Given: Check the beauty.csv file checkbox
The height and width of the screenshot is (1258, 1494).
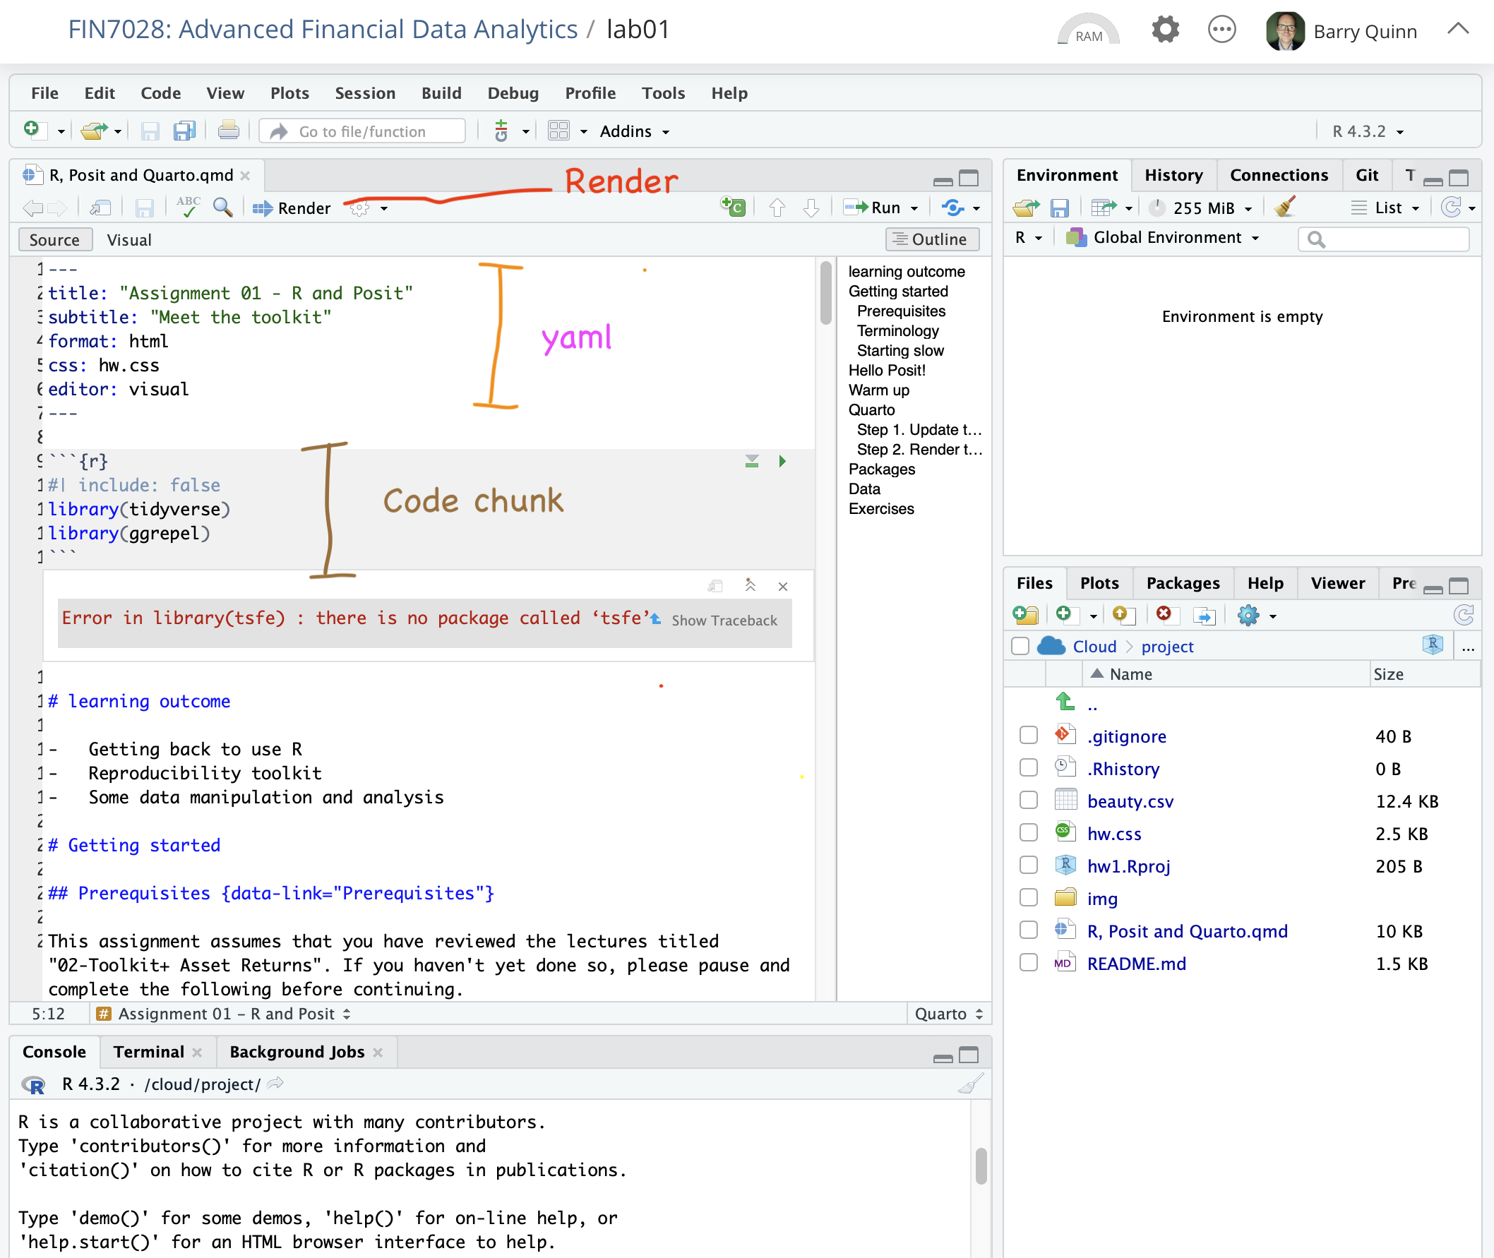Looking at the screenshot, I should click(x=1028, y=800).
